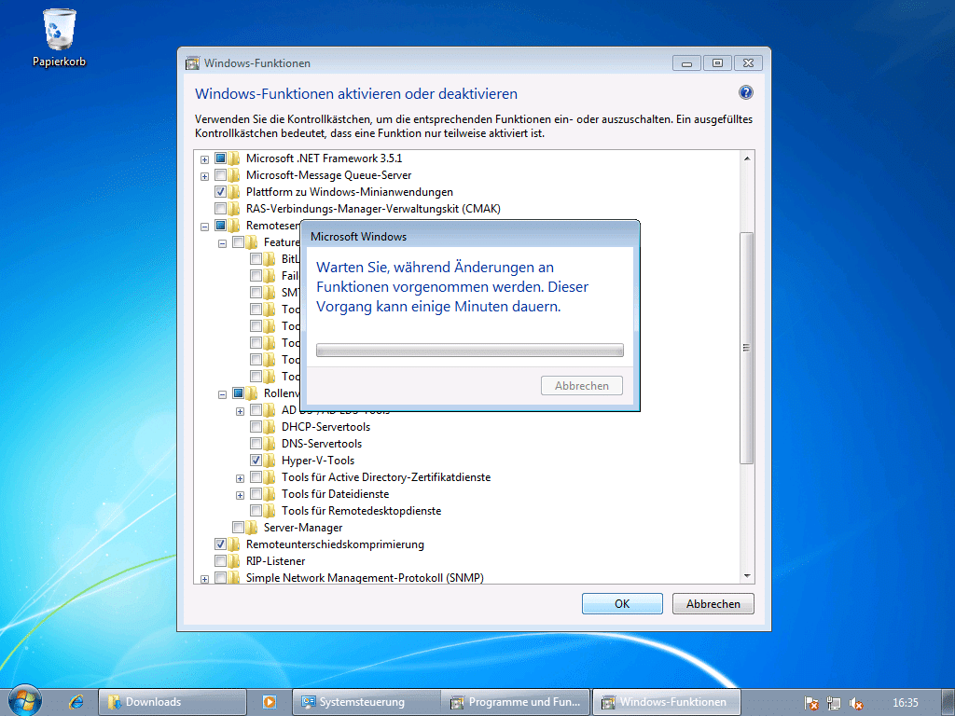Select the Hyper-V-Tools label in the tree

(317, 461)
